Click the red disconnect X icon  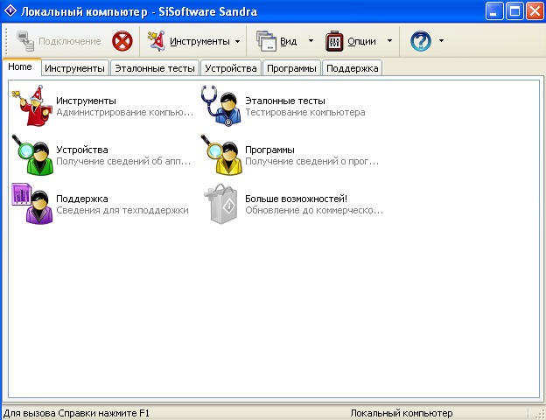click(x=122, y=41)
